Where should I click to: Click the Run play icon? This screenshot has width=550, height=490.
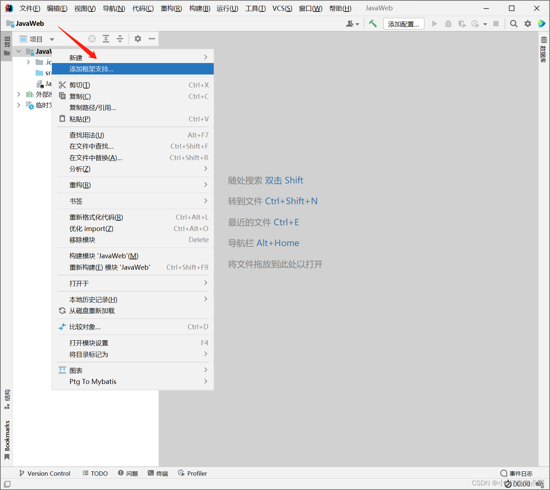[434, 24]
